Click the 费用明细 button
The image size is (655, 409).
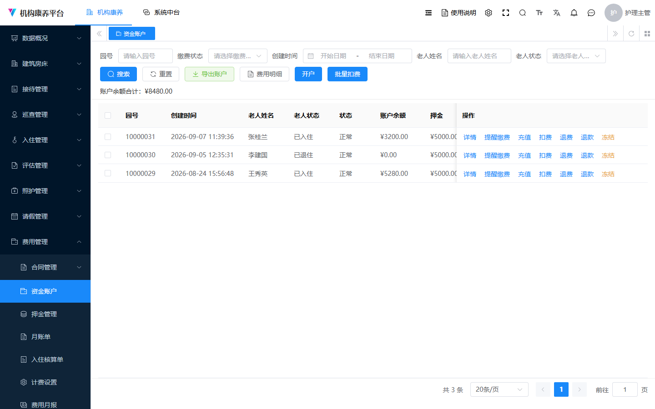tap(264, 74)
